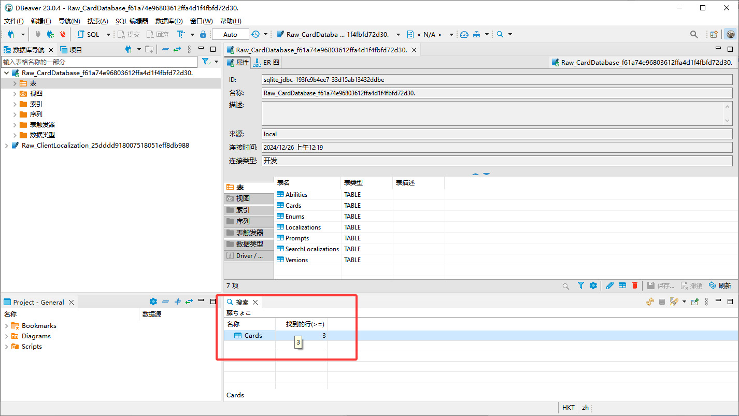Select the 视图 side tab in editor
The height and width of the screenshot is (416, 739).
[248, 198]
